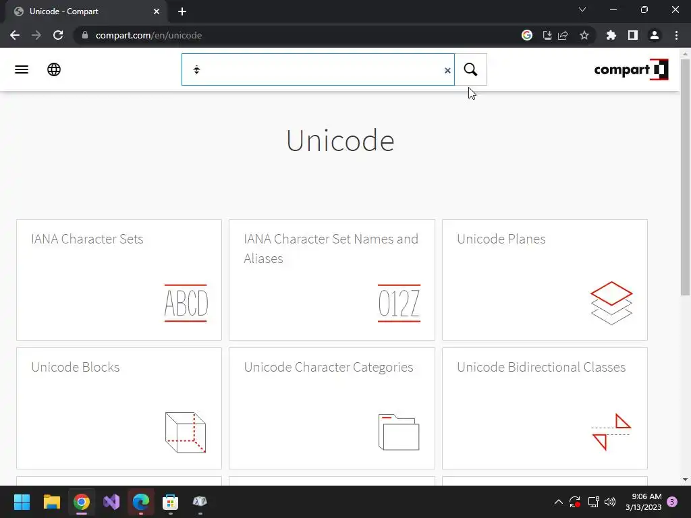Open File Explorer from taskbar
Viewport: 691px width, 518px height.
[x=51, y=502]
